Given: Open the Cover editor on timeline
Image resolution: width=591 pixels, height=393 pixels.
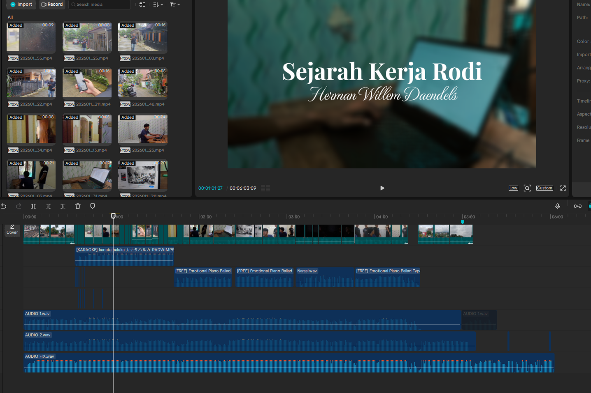Looking at the screenshot, I should [12, 230].
